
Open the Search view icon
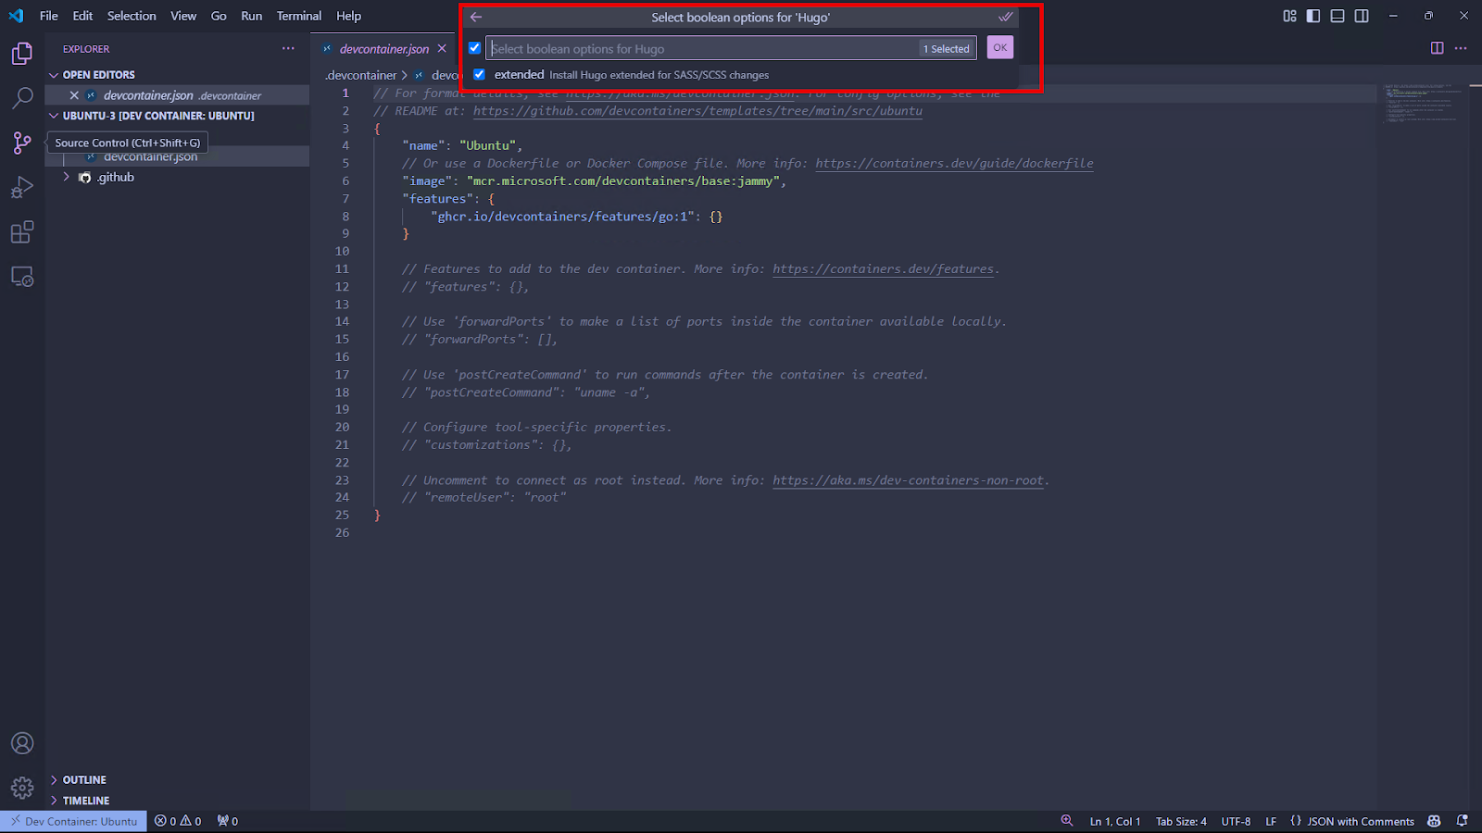(22, 98)
